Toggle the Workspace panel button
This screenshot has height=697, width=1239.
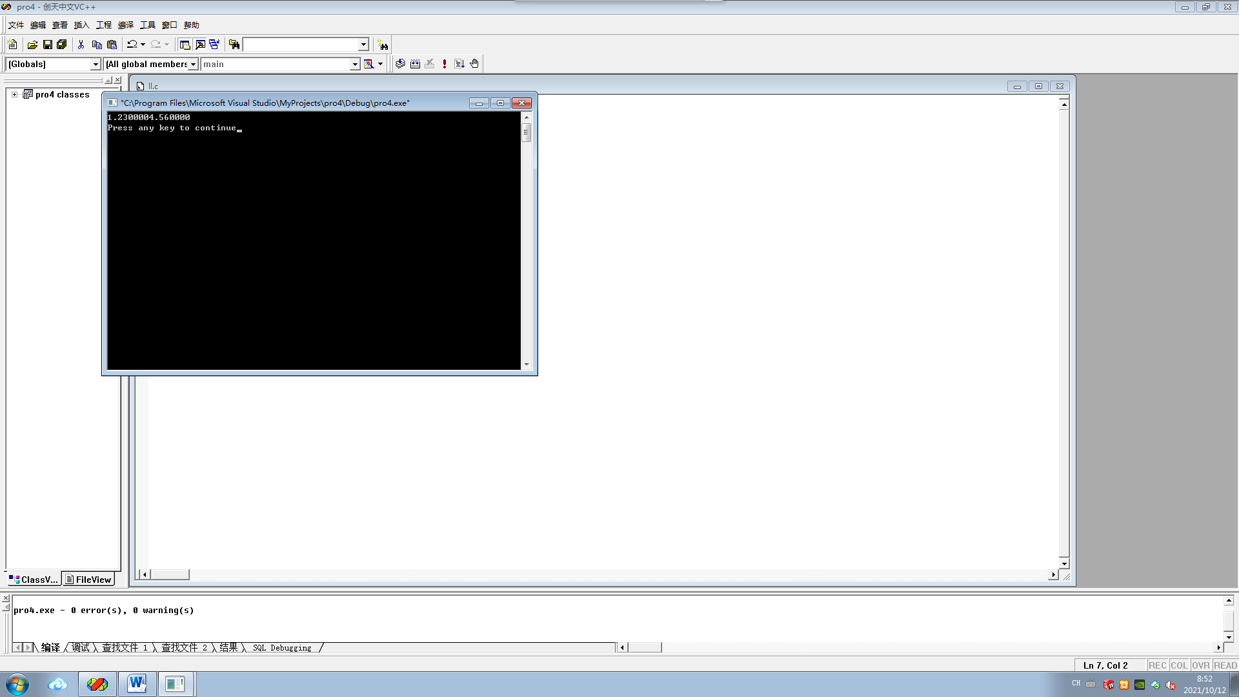185,45
